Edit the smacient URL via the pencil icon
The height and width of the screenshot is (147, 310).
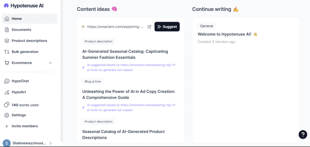pos(150,27)
